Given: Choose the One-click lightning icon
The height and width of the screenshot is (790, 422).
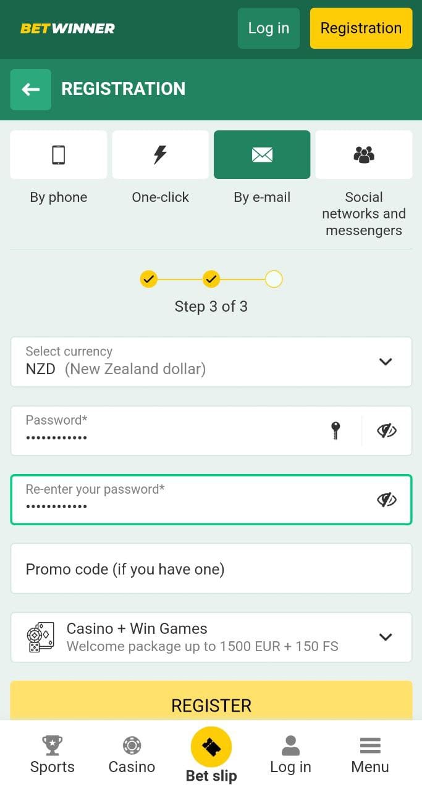Looking at the screenshot, I should 160,154.
